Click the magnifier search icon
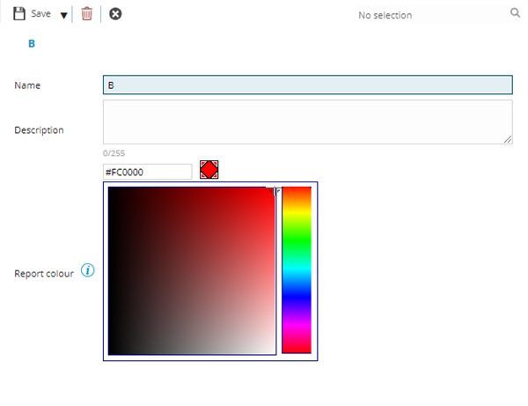Screen dimensions: 528x406 point(515,14)
